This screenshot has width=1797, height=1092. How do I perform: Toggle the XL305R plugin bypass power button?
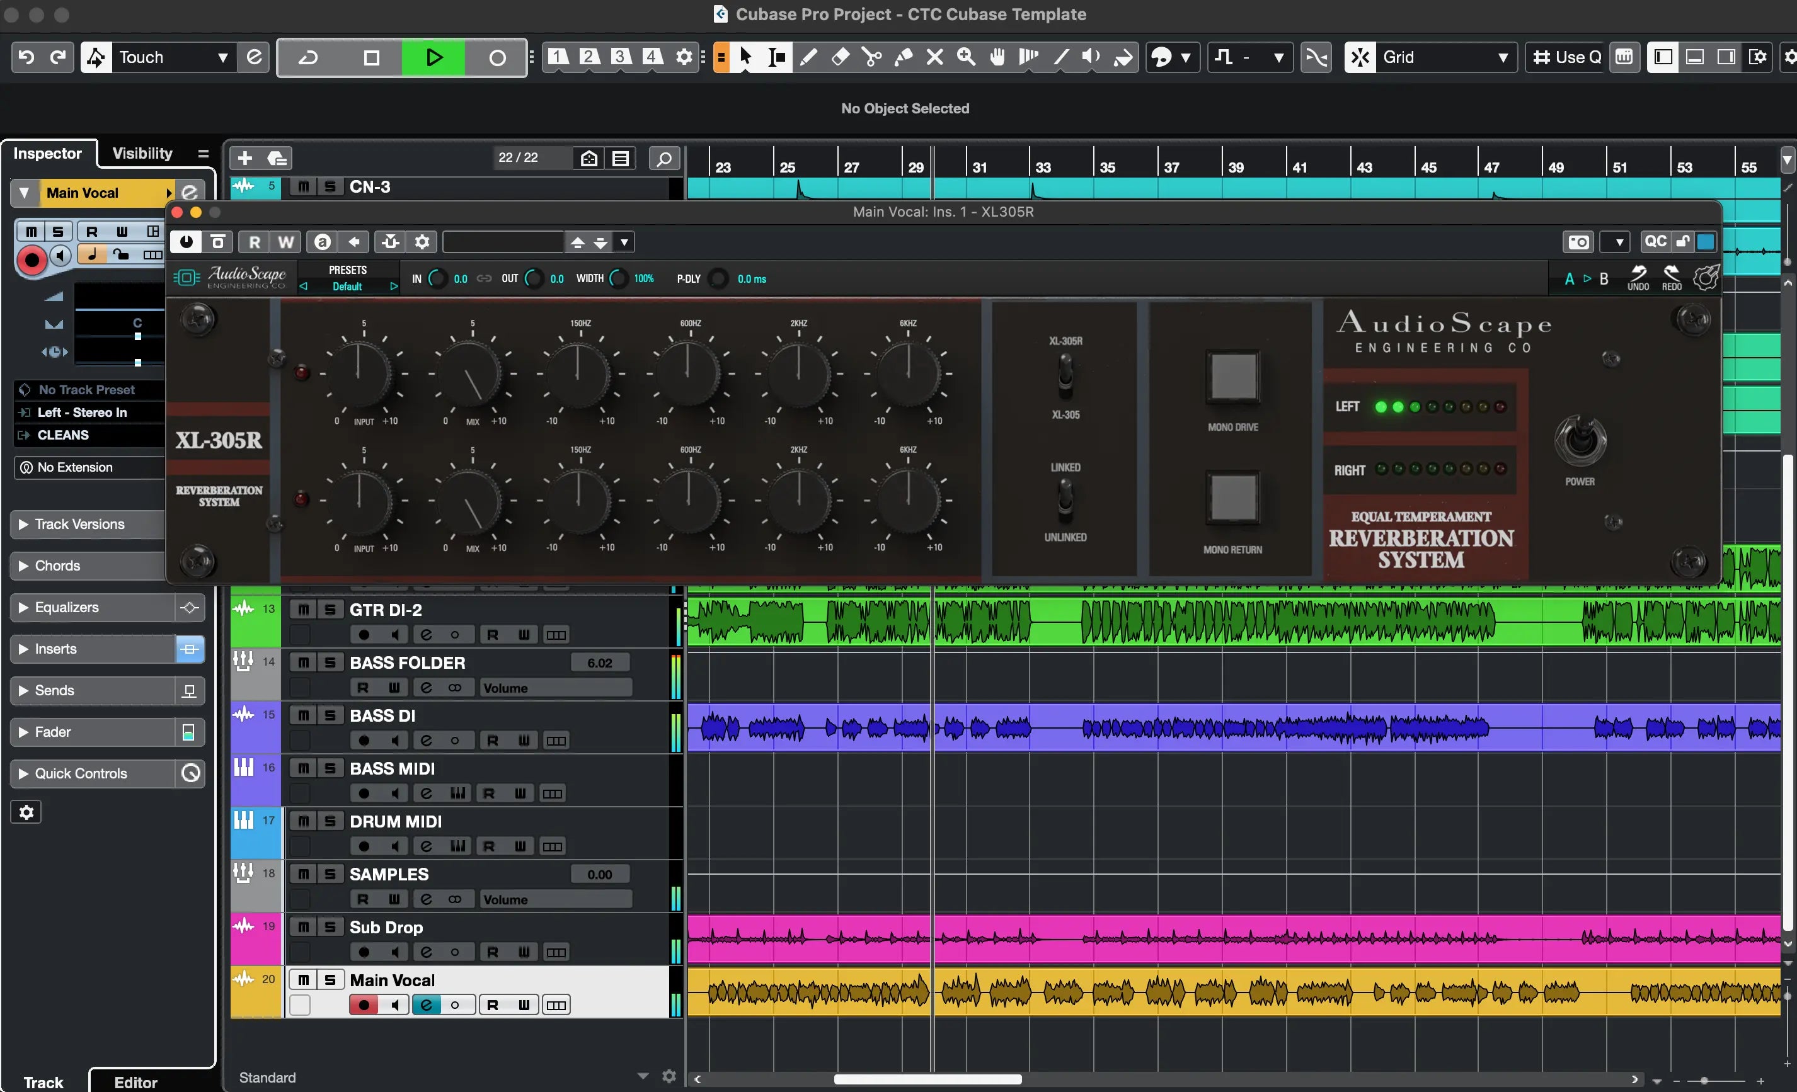coord(187,242)
